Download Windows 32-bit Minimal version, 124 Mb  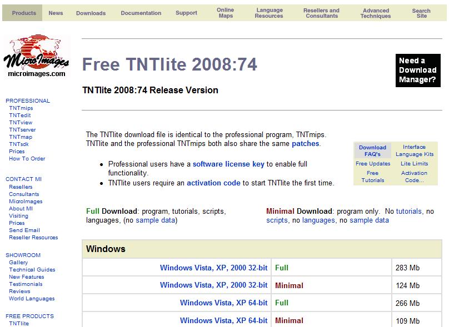(213, 285)
